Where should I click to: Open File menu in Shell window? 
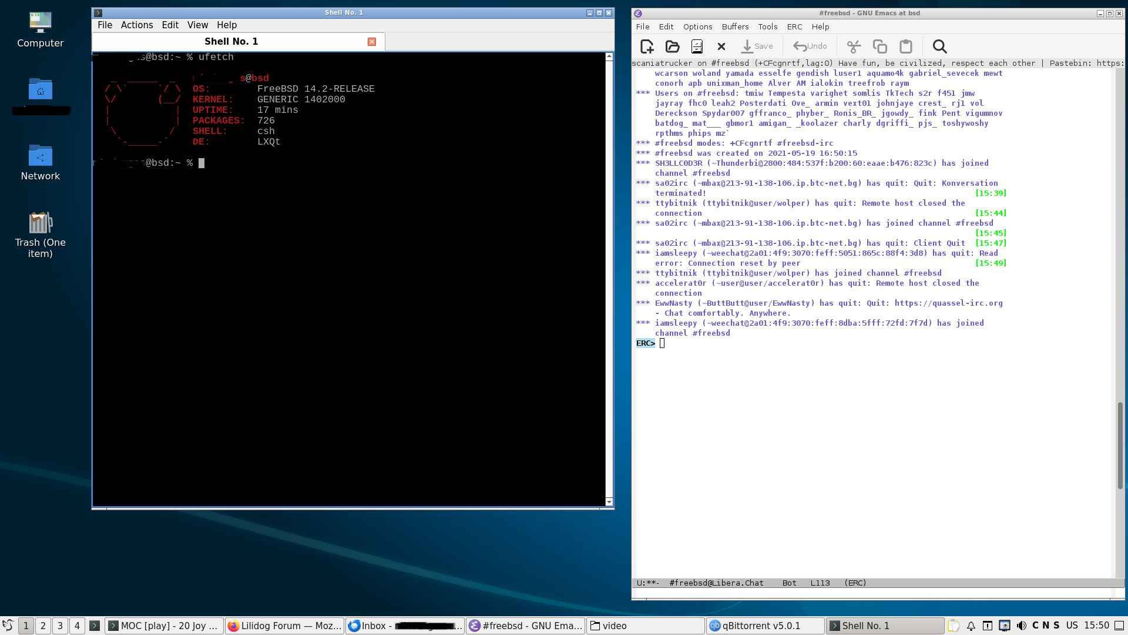105,25
